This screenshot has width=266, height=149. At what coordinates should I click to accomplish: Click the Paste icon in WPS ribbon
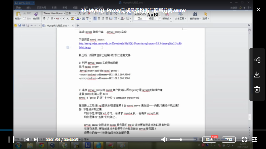click(18, 14)
